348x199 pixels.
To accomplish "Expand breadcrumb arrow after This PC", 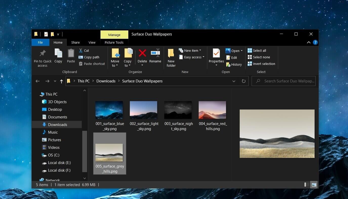I will (93, 81).
